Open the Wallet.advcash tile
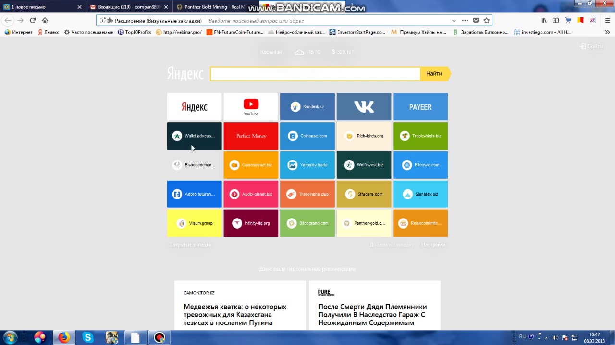 coord(195,136)
